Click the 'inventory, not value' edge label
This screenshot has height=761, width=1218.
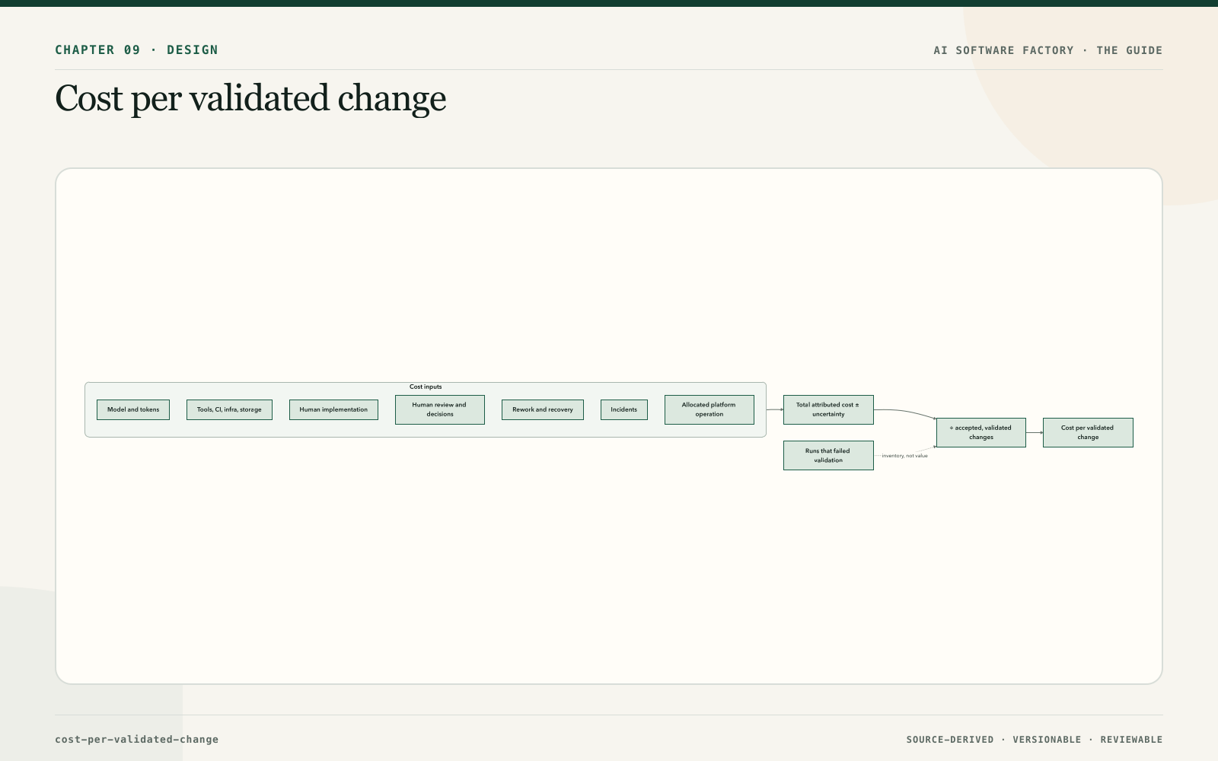[905, 456]
